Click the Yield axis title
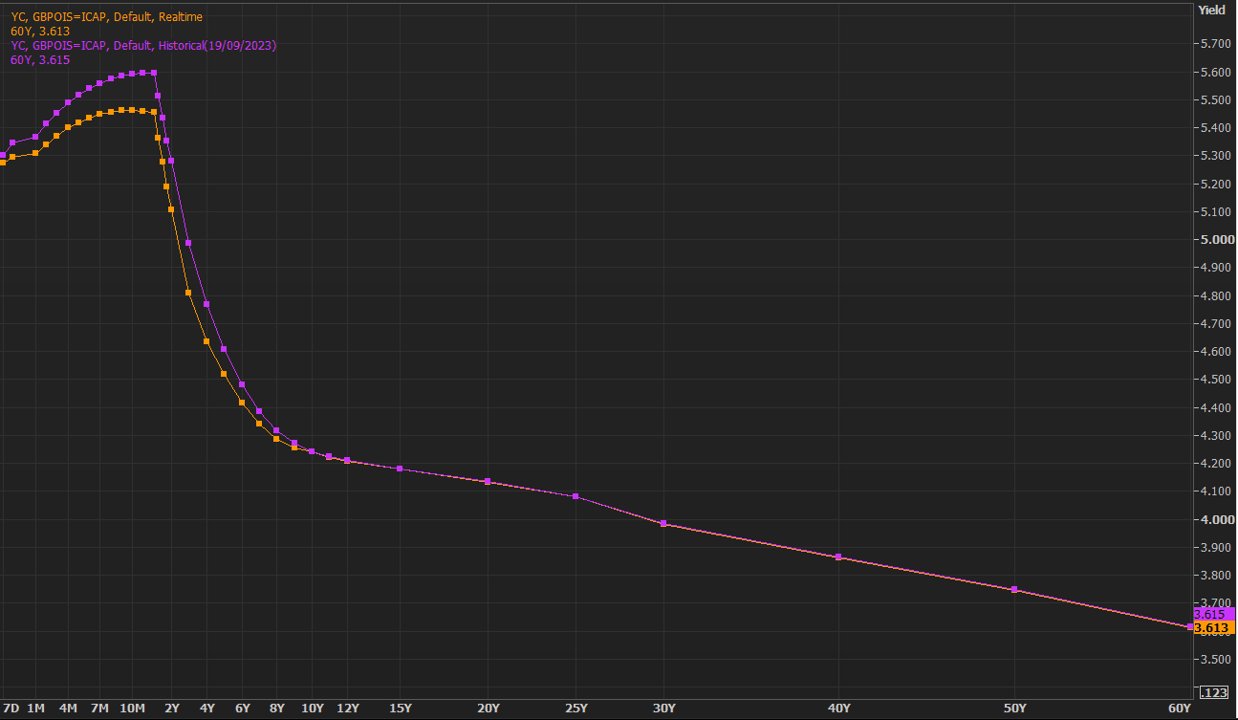Image resolution: width=1238 pixels, height=720 pixels. point(1211,10)
